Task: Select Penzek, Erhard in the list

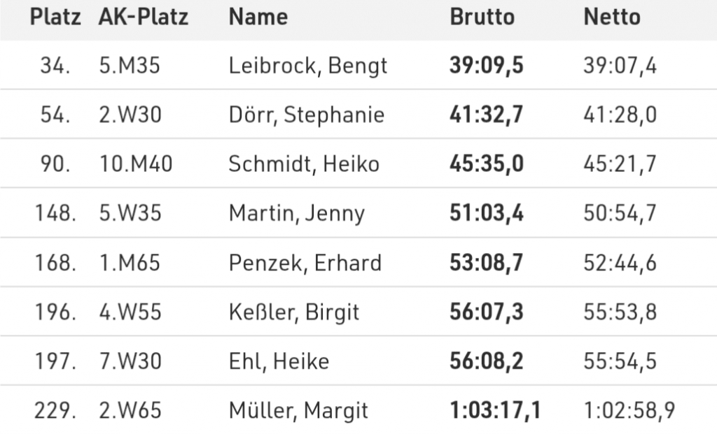Action: pyautogui.click(x=305, y=263)
